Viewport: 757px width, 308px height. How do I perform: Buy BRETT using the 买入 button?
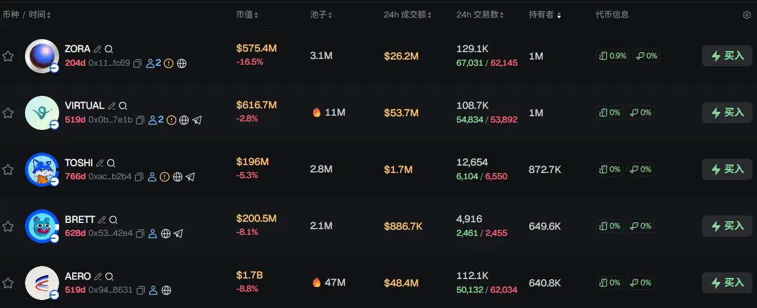click(727, 226)
